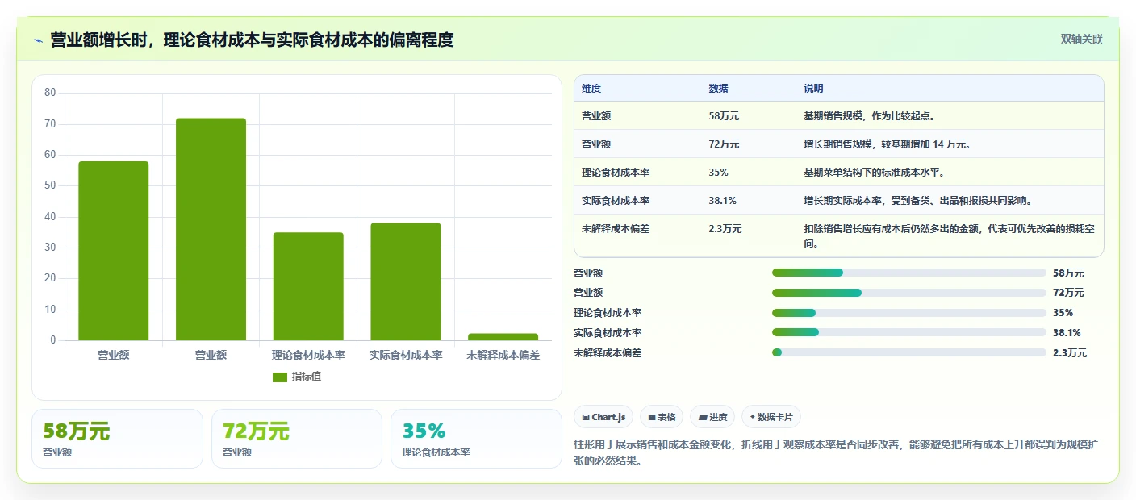Viewport: 1136px width, 500px height.
Task: Click description 增长期销售规模，较基期增加 14 万元。
Action: (887, 144)
